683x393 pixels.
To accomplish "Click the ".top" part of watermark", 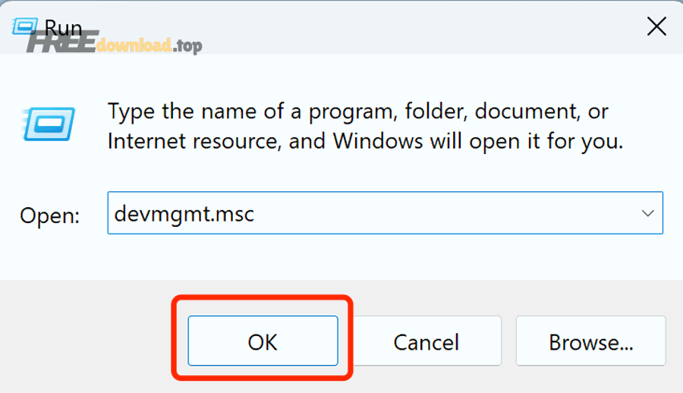I will [187, 46].
